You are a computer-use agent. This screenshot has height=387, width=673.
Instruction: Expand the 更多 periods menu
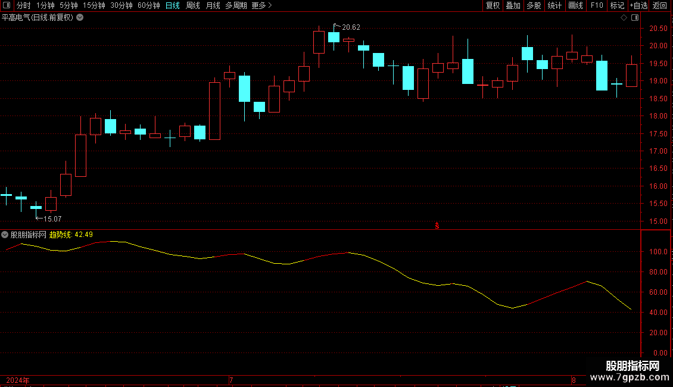[262, 5]
